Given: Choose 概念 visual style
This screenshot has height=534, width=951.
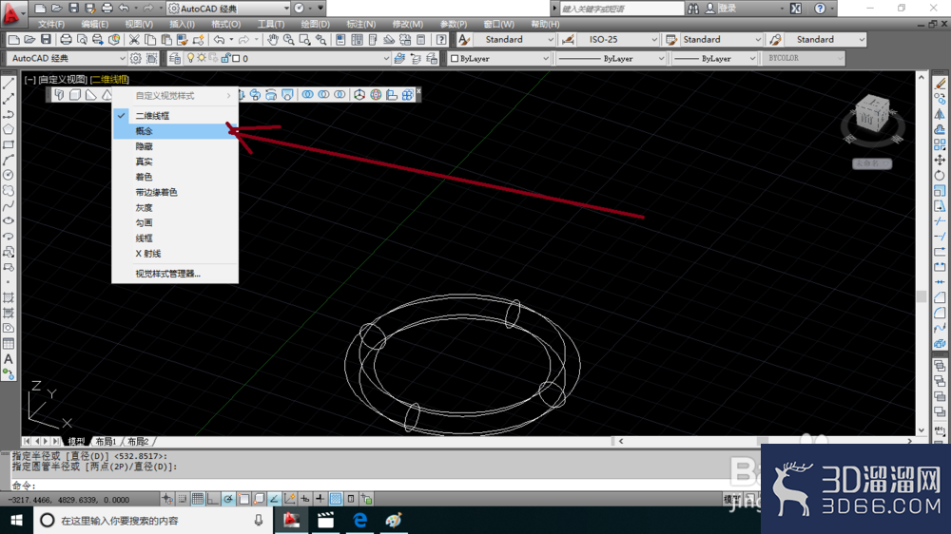Looking at the screenshot, I should pyautogui.click(x=175, y=131).
